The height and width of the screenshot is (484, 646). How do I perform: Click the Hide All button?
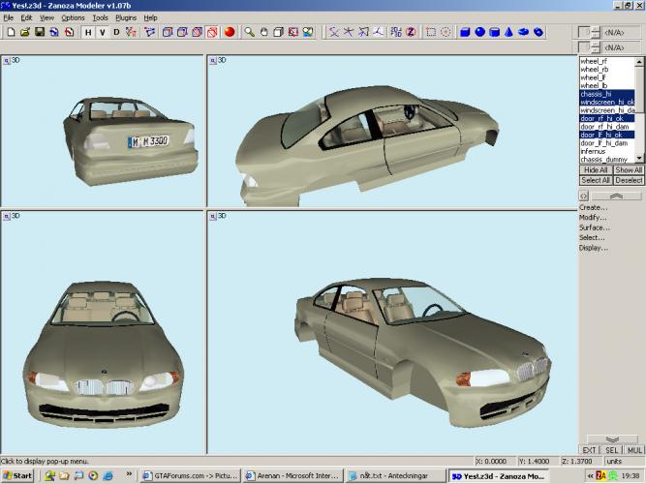coord(596,169)
